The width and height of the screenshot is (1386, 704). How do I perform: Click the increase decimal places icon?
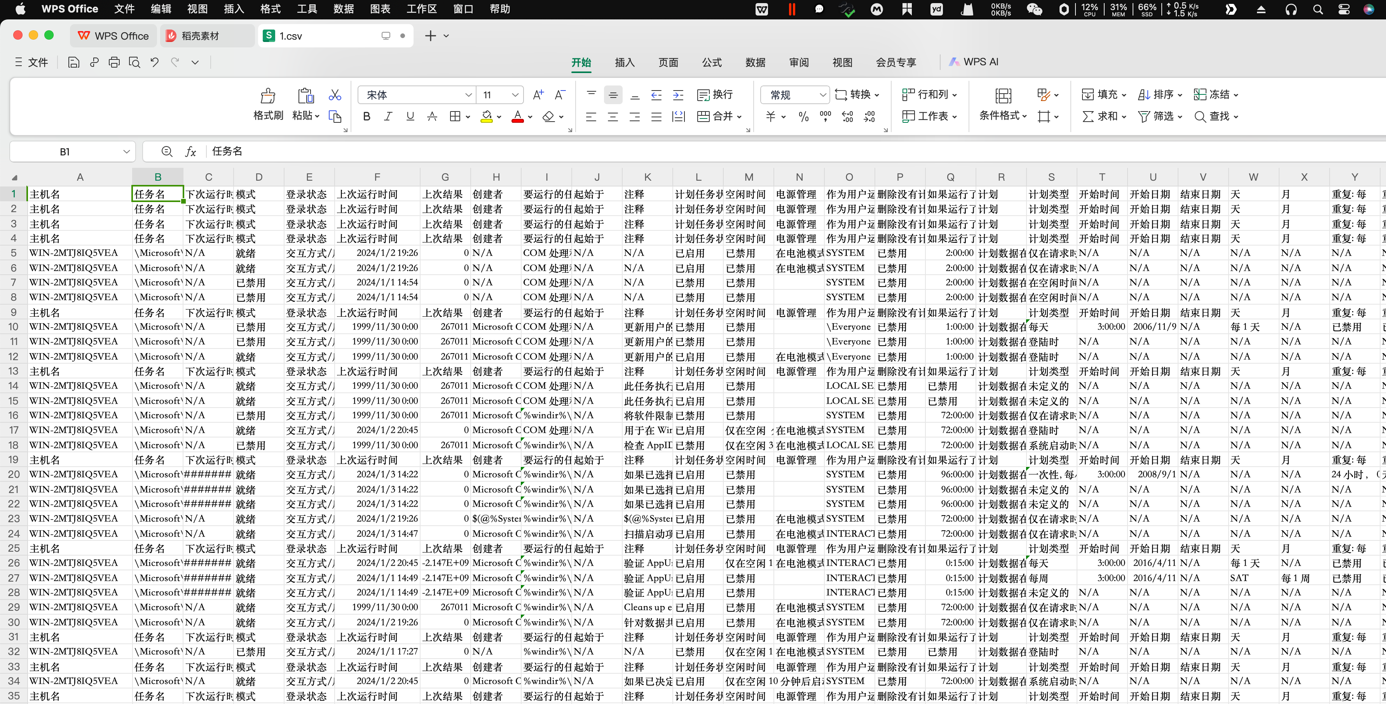[x=847, y=117]
